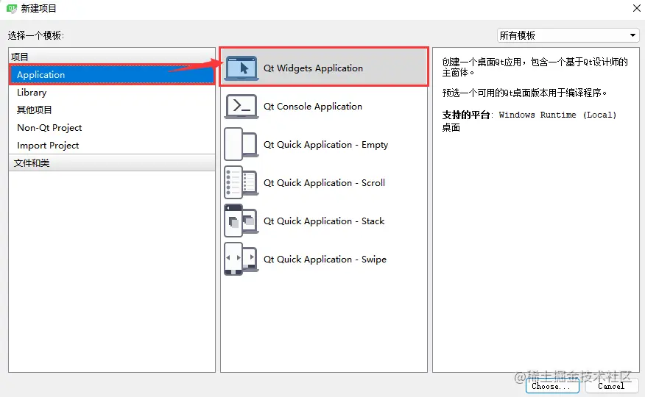Choose Qt Quick Application - Scroll template
This screenshot has height=397, width=645.
324,183
